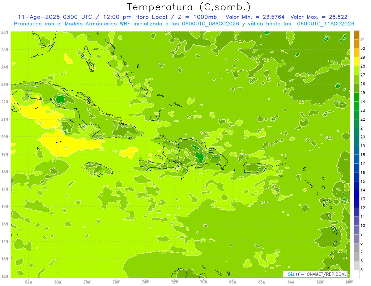The height and width of the screenshot is (286, 371).
Task: Click the 18N latitude axis label
Action: (5, 171)
